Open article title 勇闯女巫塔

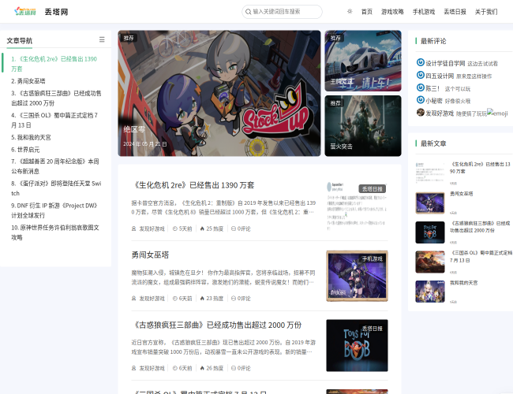150,255
